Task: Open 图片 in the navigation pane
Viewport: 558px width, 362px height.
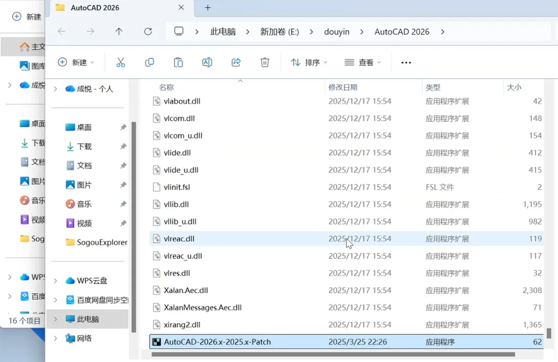Action: [x=84, y=185]
